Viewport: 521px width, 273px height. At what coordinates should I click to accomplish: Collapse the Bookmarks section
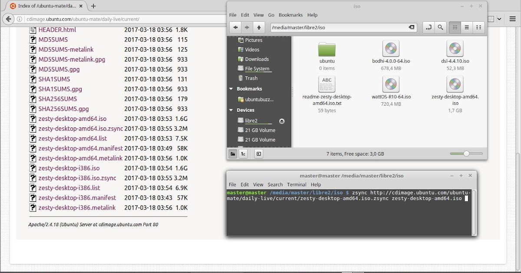coord(230,88)
